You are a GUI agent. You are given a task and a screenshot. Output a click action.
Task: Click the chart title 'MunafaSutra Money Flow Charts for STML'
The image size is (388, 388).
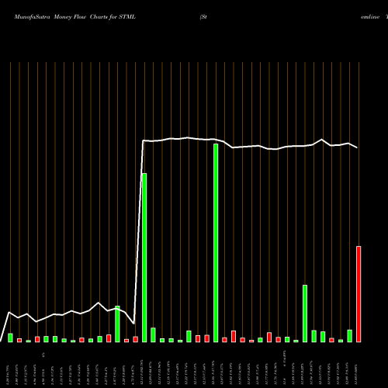click(75, 17)
